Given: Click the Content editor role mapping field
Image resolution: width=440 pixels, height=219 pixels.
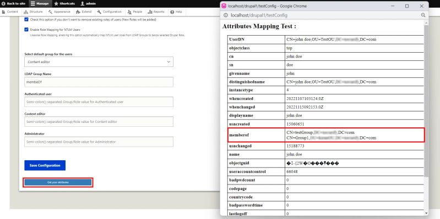Looking at the screenshot, I should click(99, 122).
